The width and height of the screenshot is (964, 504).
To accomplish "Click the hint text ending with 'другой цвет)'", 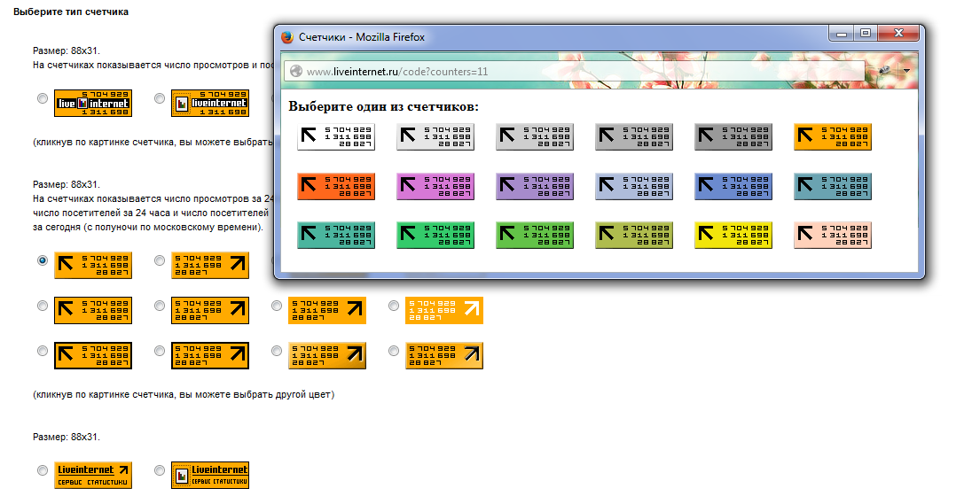I will click(184, 395).
